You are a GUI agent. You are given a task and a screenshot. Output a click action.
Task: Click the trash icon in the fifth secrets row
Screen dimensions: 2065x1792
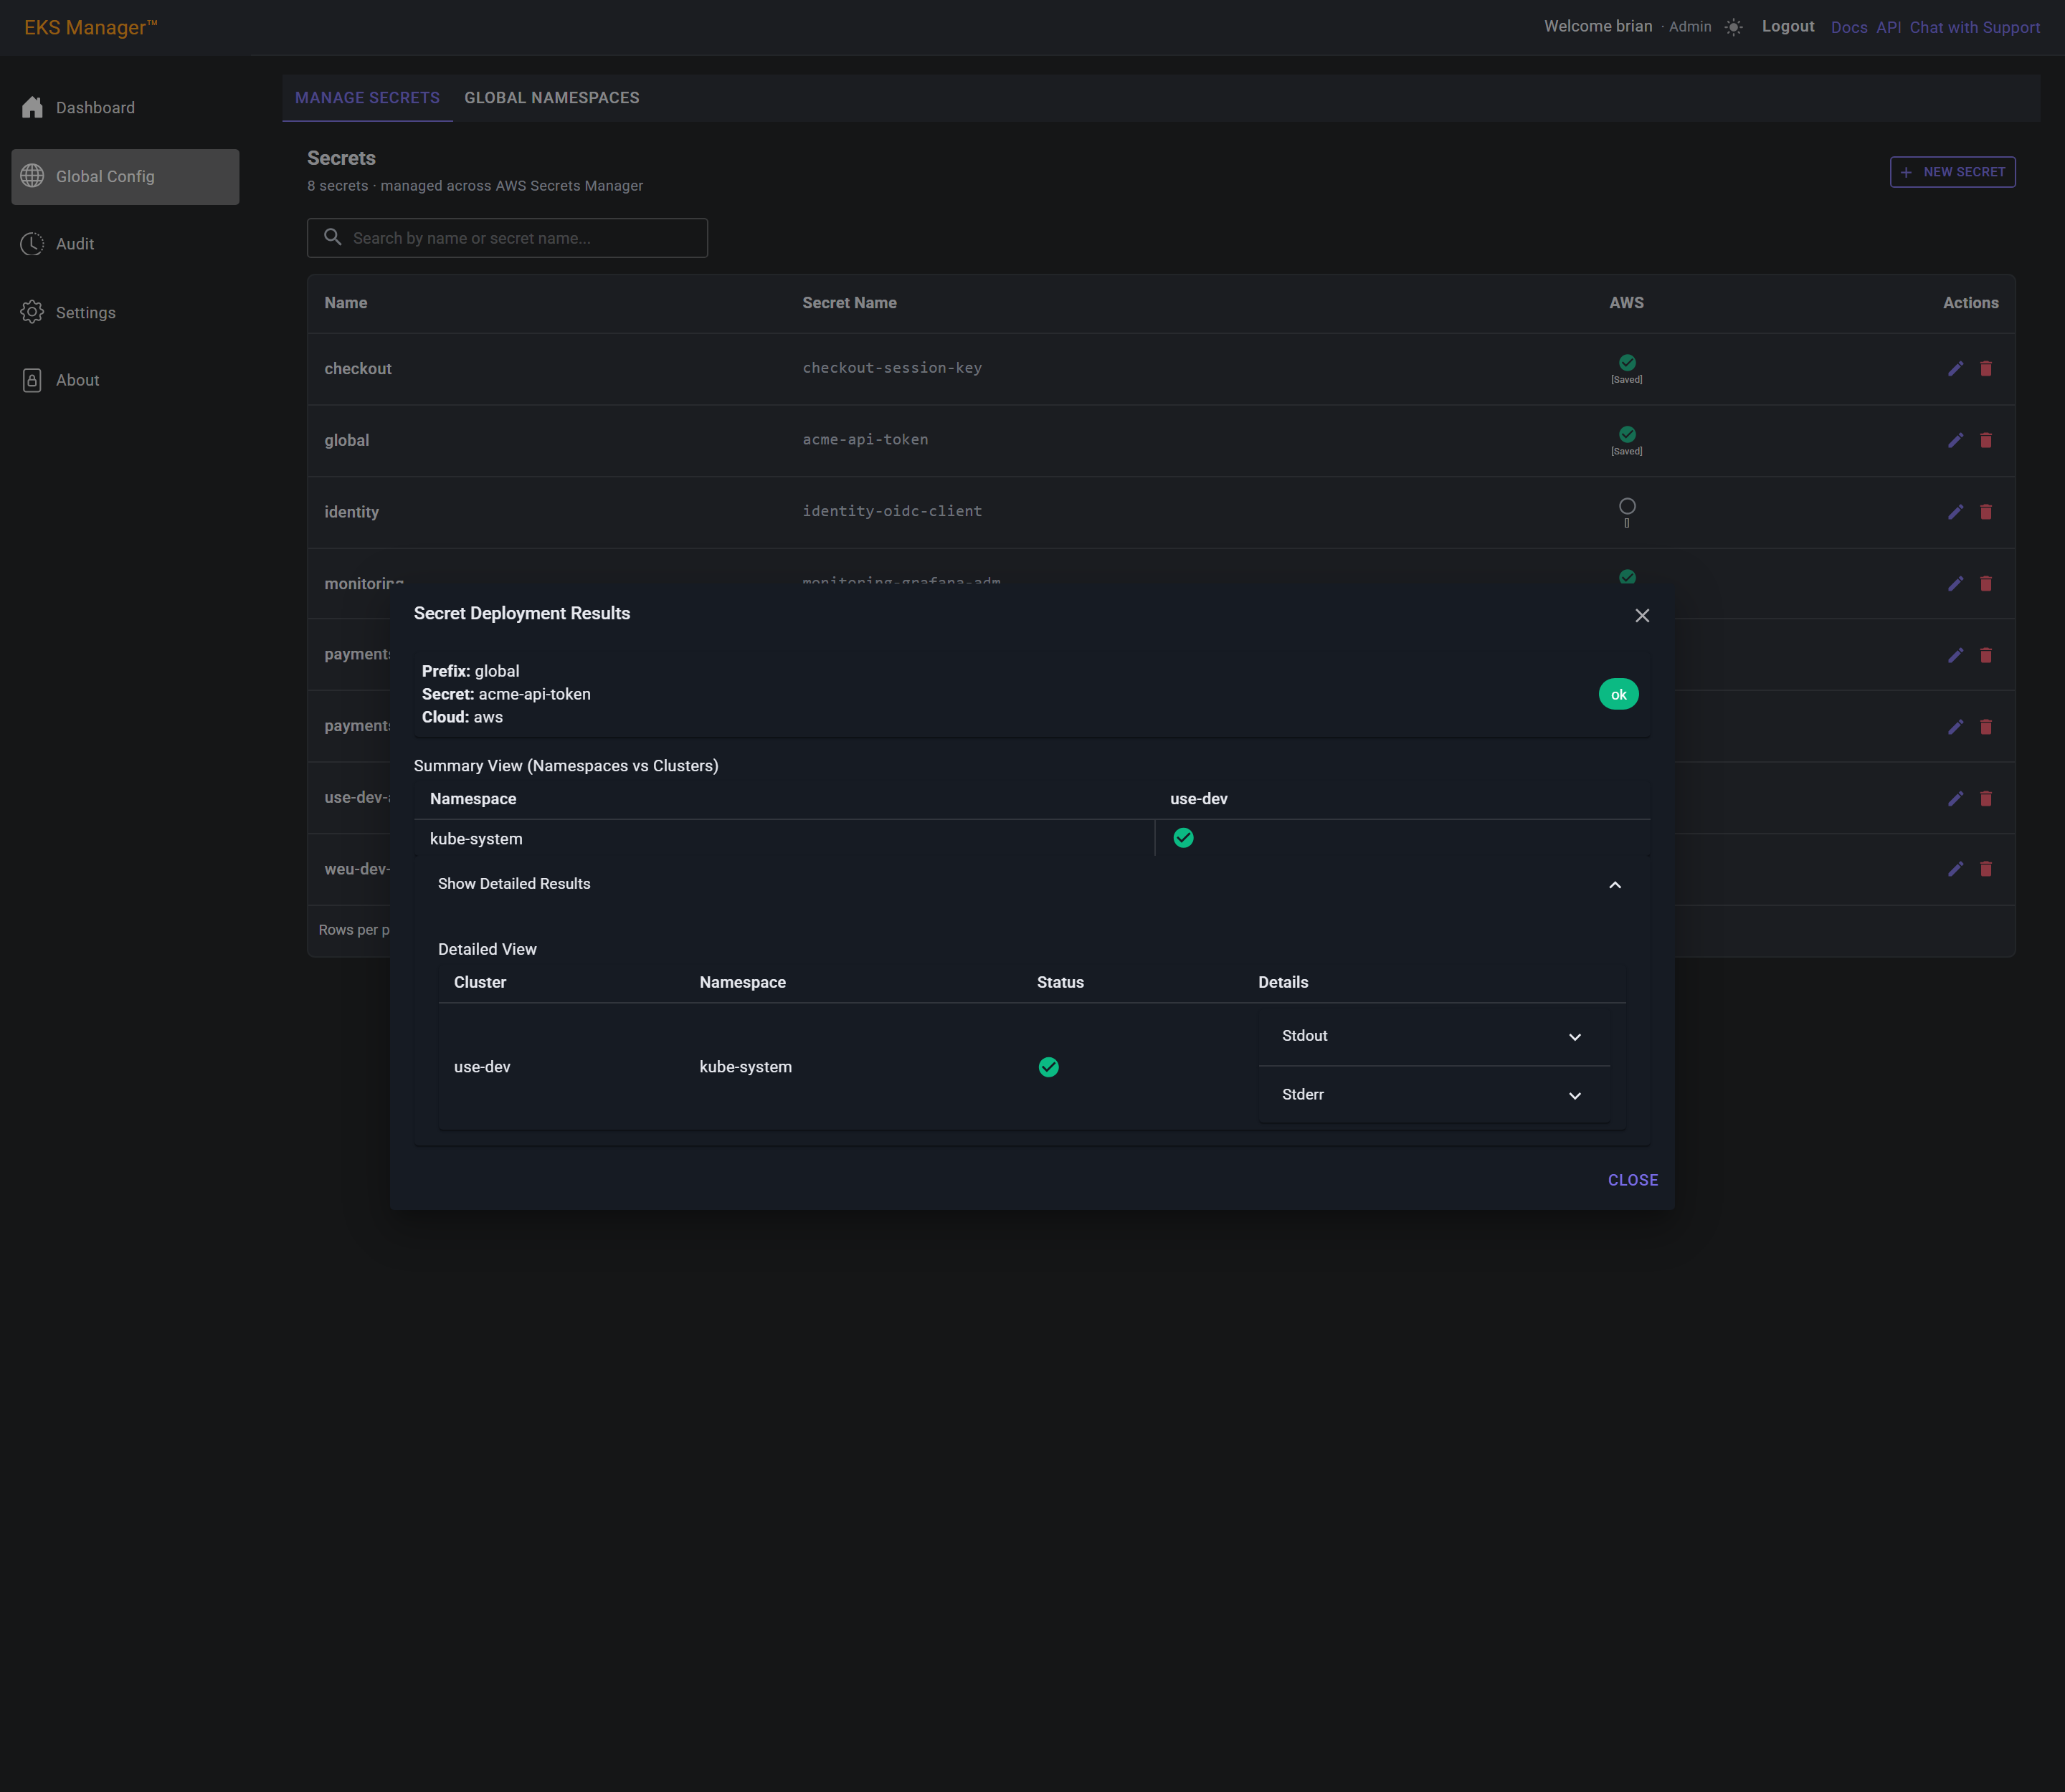(1986, 656)
